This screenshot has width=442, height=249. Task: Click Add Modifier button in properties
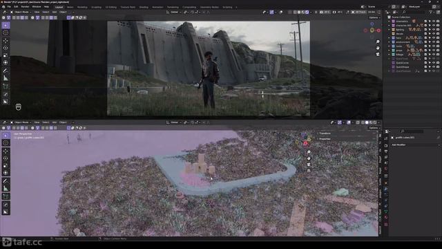[415, 145]
